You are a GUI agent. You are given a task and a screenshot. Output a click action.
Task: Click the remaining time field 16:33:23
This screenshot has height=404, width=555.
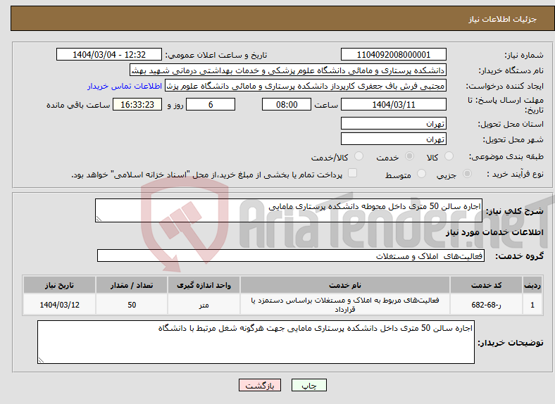click(x=137, y=104)
